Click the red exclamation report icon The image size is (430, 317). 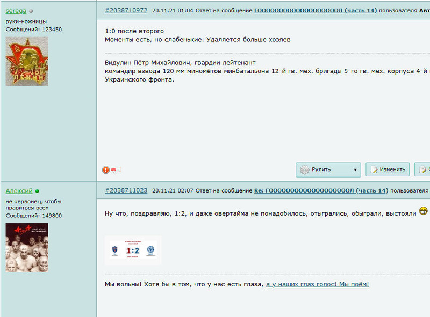pyautogui.click(x=106, y=170)
